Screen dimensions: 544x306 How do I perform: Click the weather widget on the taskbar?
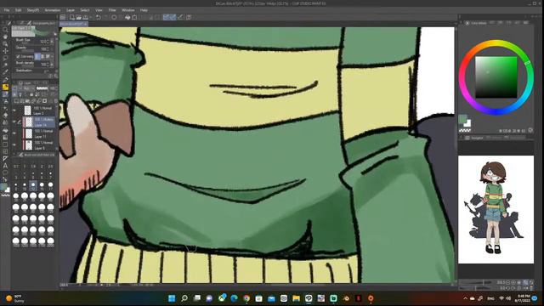point(15,298)
